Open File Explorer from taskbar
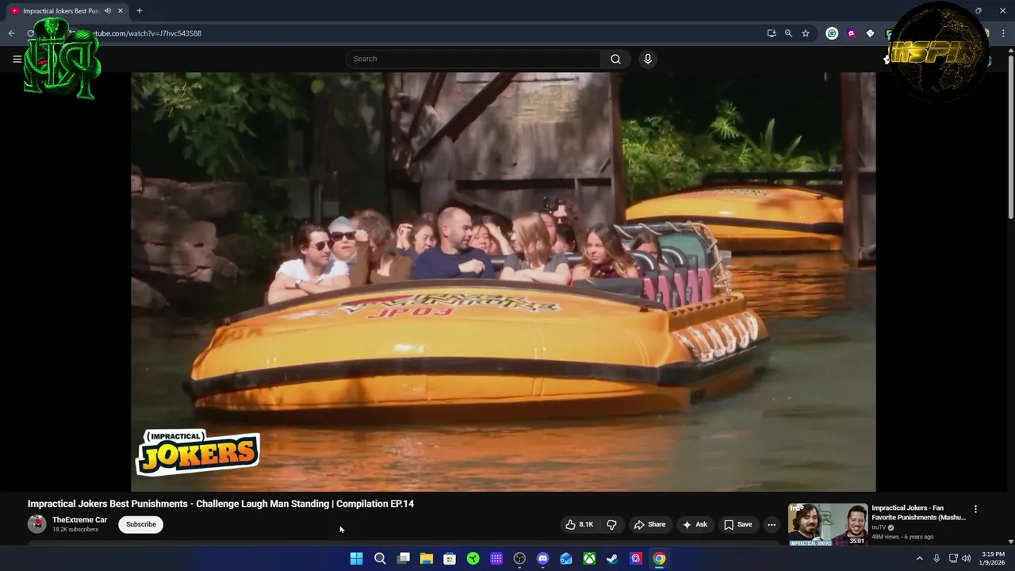Image resolution: width=1015 pixels, height=571 pixels. coord(427,558)
